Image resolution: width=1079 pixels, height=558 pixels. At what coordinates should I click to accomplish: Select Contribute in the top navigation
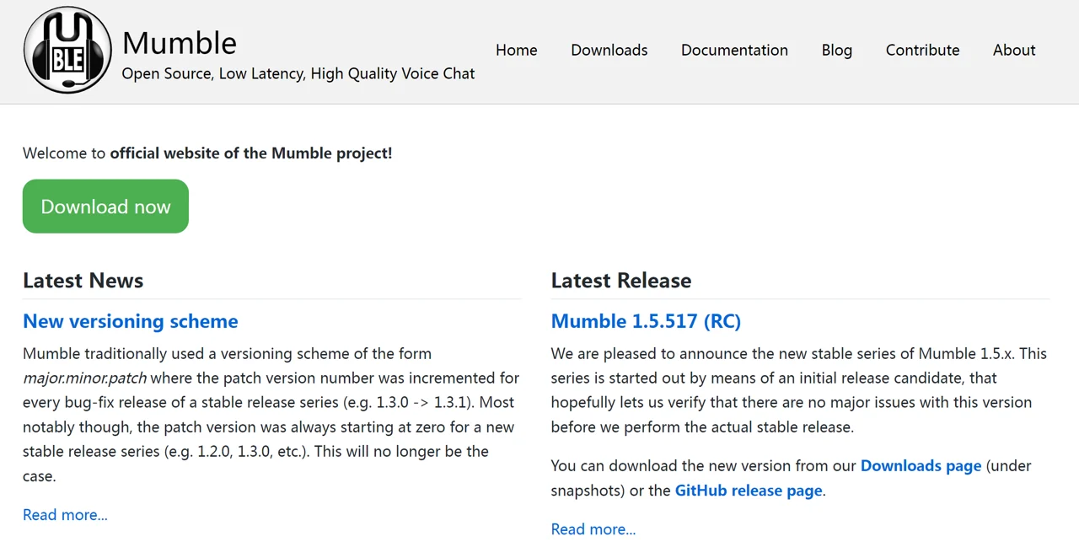[x=922, y=50]
